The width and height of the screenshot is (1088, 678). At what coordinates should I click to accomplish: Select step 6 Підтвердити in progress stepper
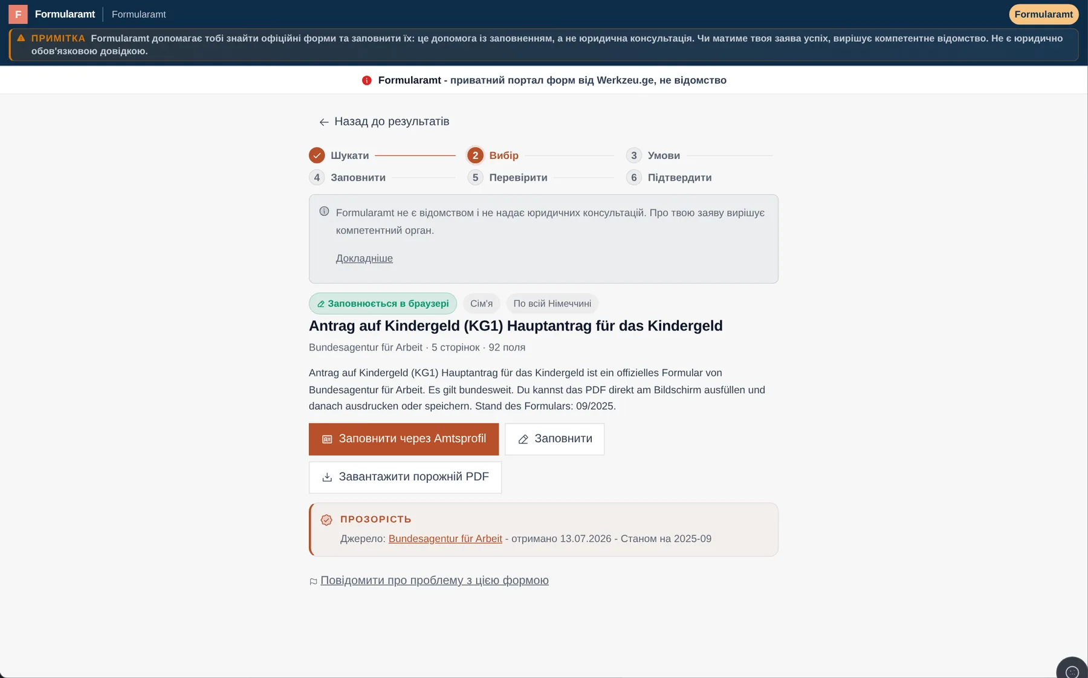[669, 178]
